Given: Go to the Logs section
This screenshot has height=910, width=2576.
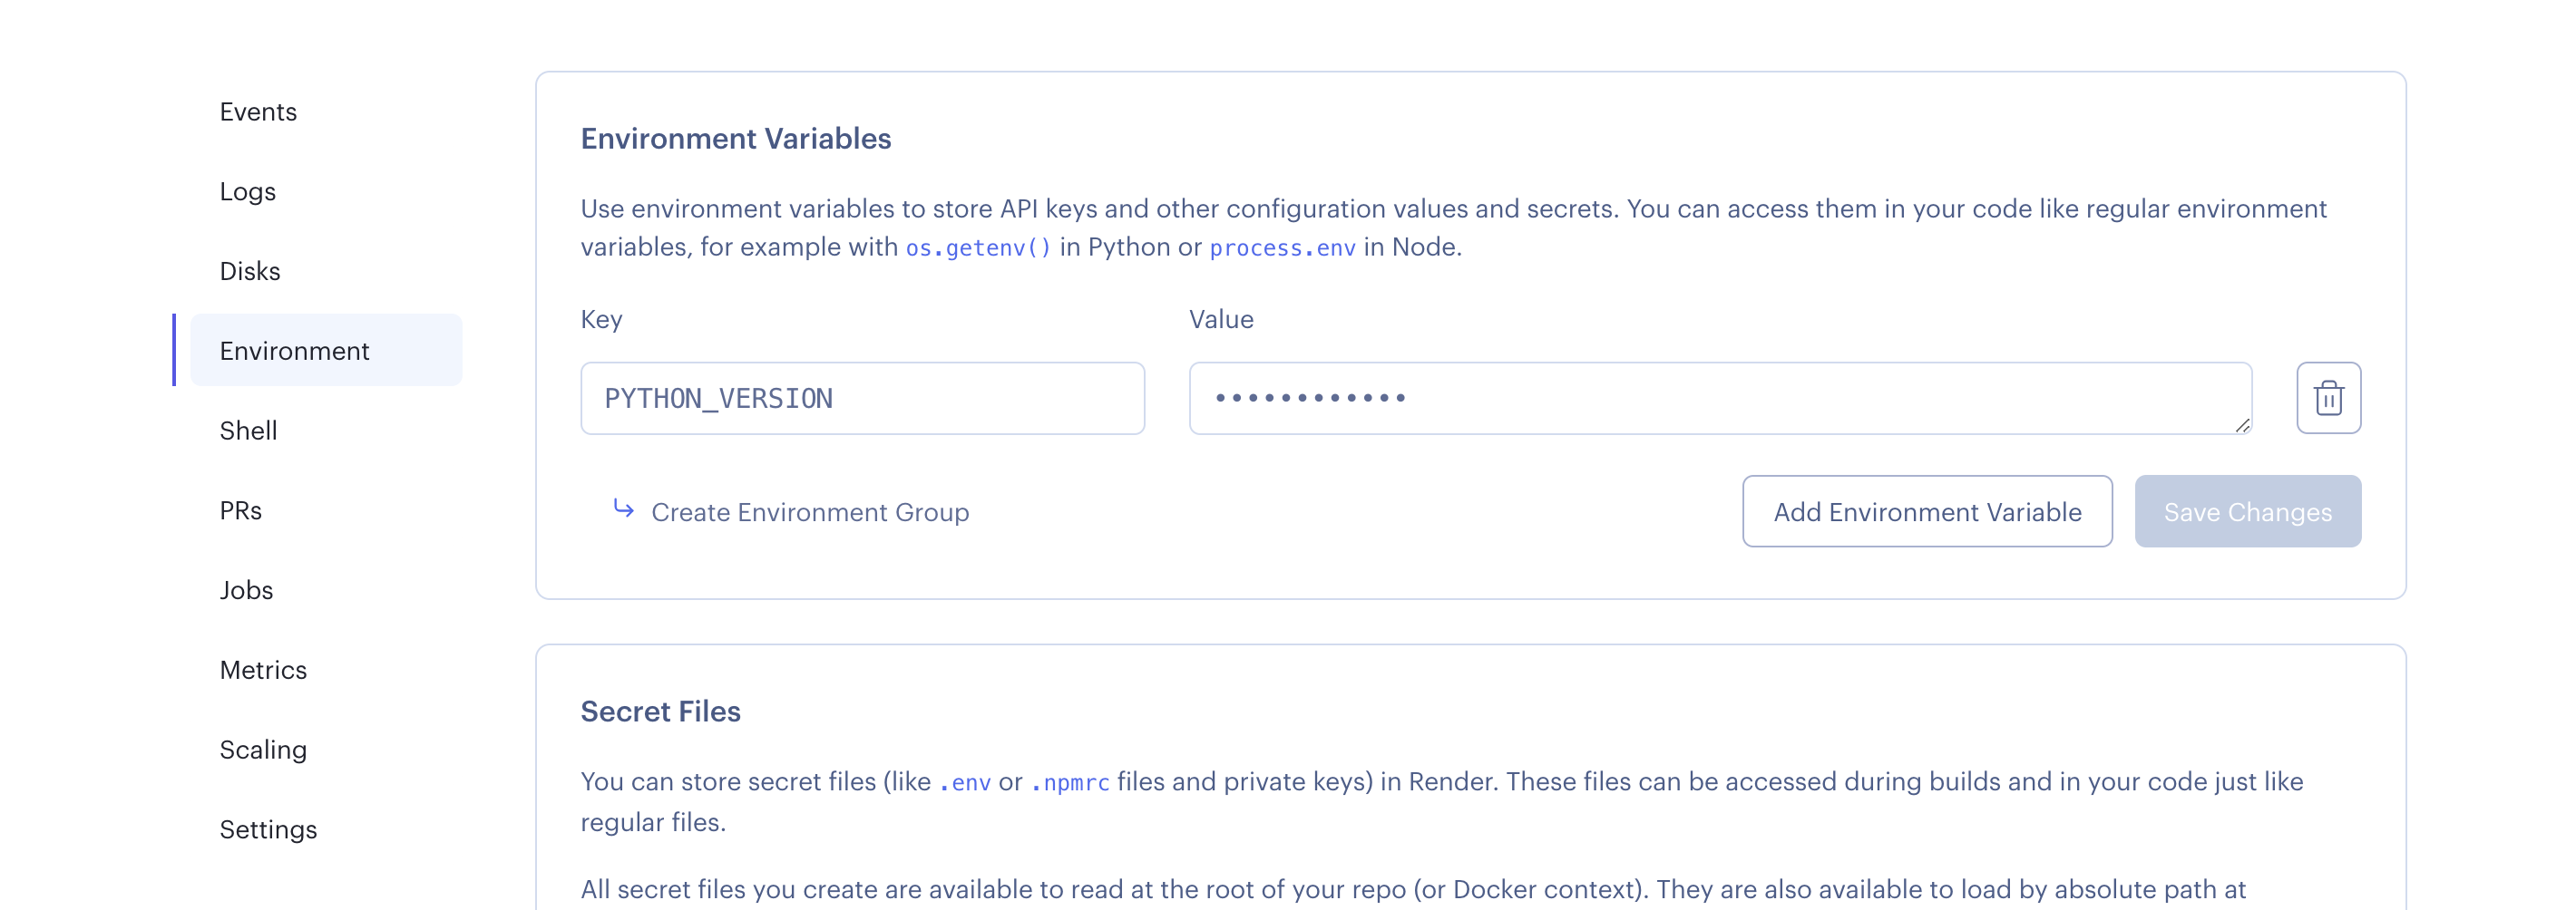Looking at the screenshot, I should [x=247, y=192].
